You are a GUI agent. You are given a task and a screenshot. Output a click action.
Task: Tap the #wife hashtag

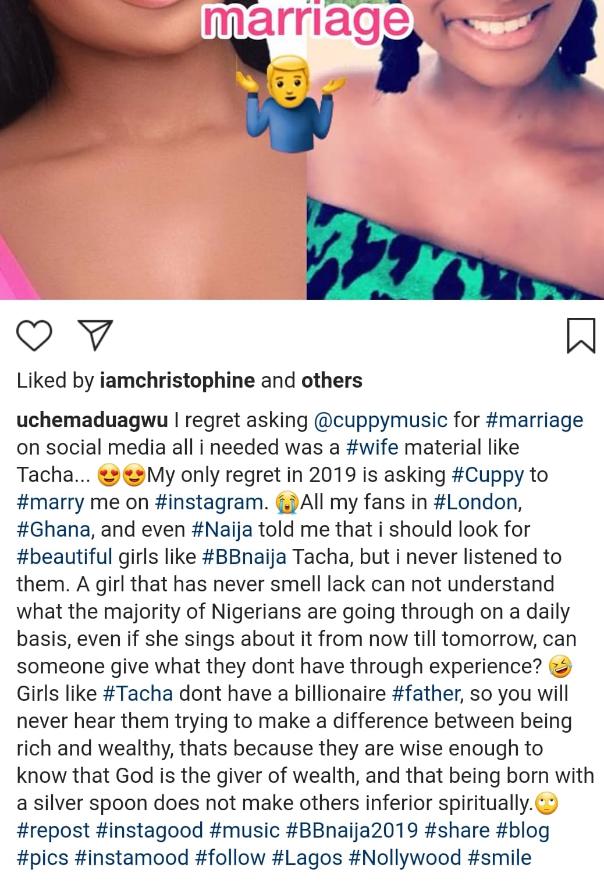372,447
